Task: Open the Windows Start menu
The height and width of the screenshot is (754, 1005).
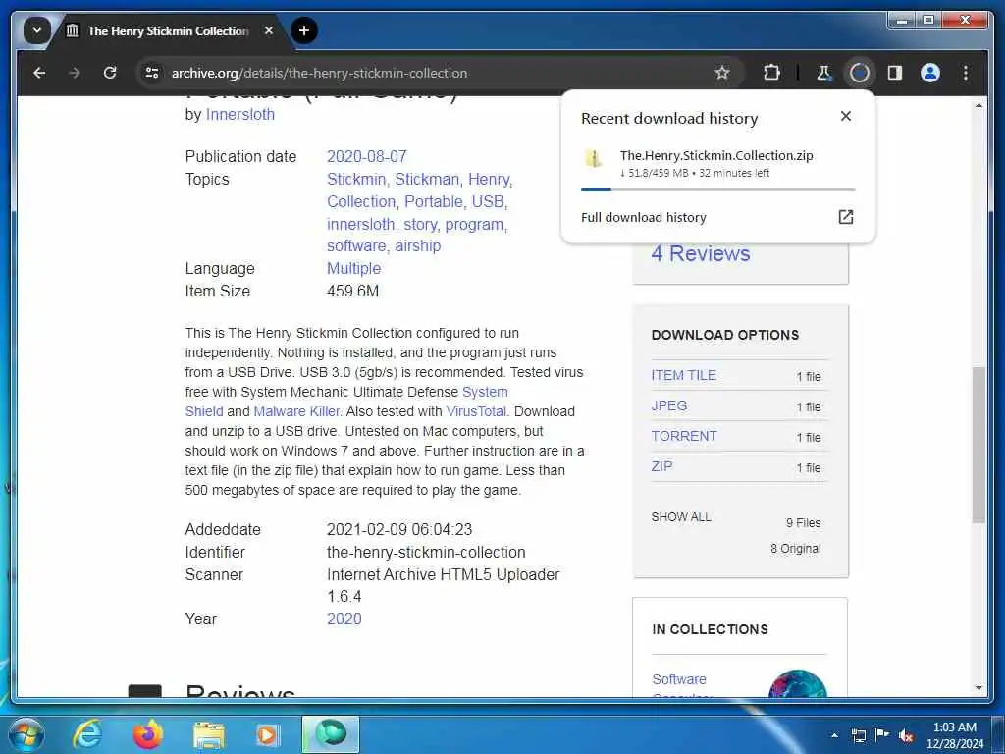Action: [x=26, y=734]
